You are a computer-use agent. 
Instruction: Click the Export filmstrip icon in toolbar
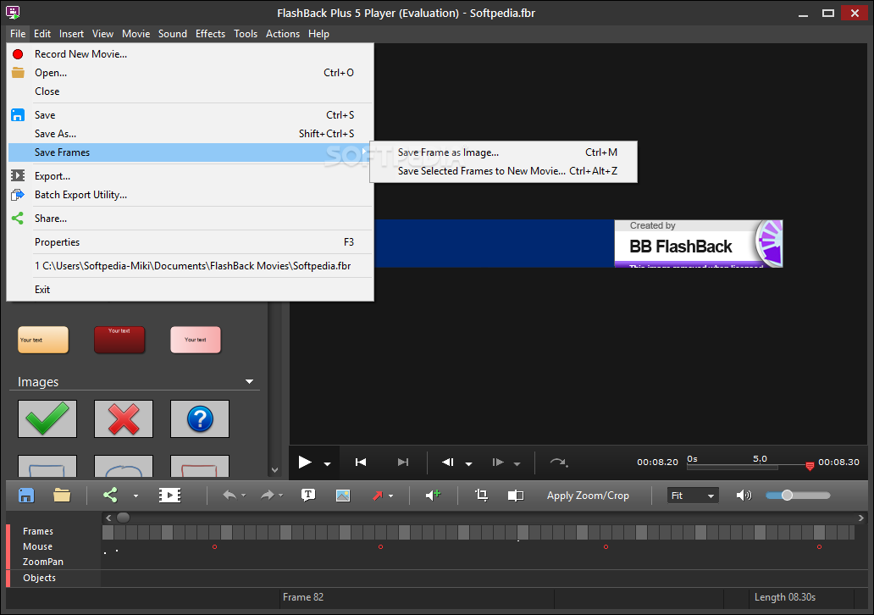169,495
